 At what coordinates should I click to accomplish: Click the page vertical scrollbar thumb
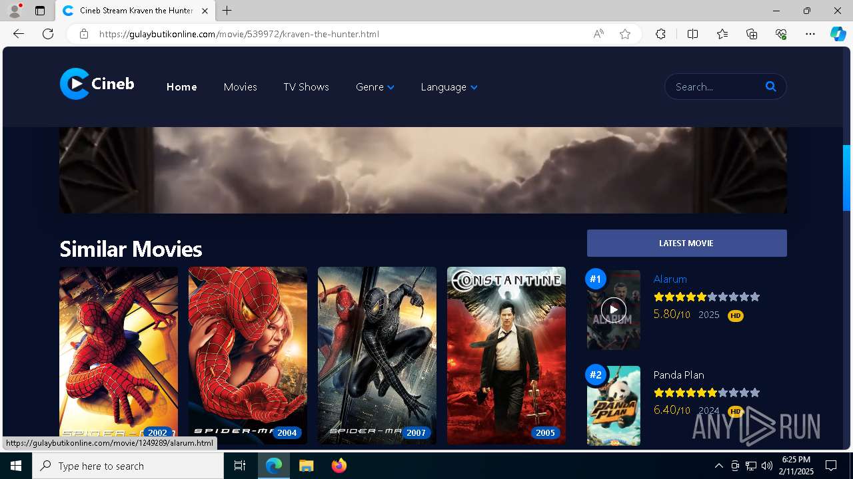847,178
